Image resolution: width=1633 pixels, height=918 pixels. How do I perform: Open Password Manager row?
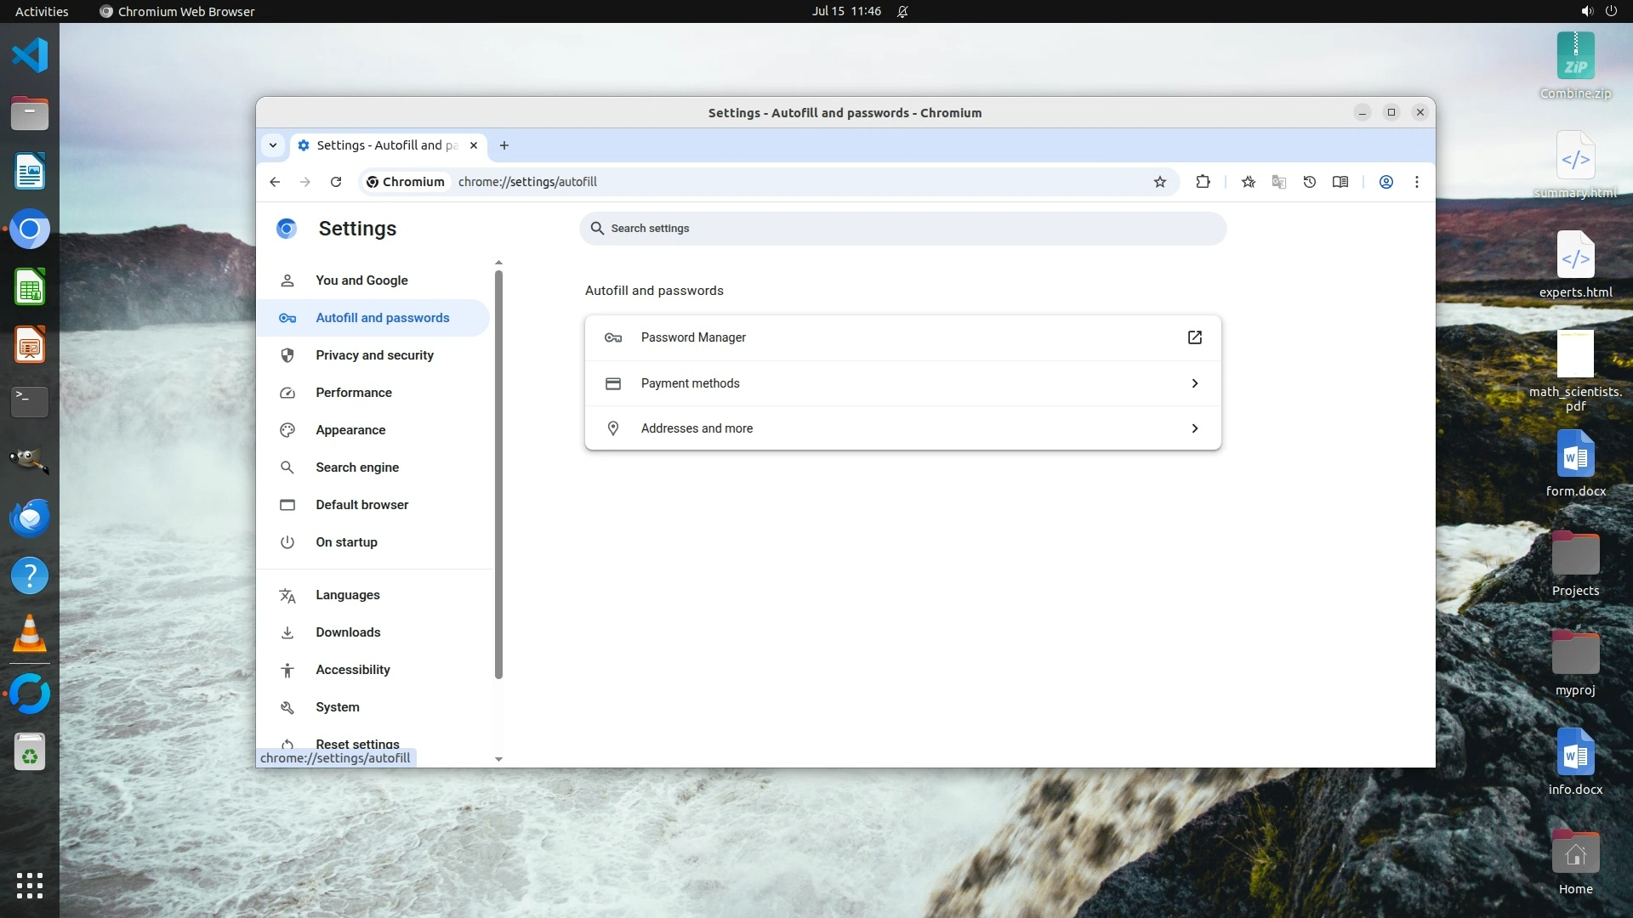693,337
